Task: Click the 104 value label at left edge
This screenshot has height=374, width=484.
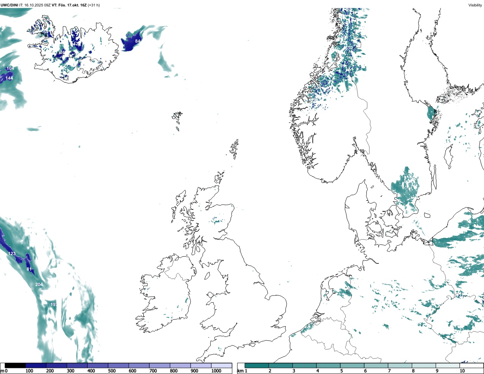Action: [x=10, y=68]
